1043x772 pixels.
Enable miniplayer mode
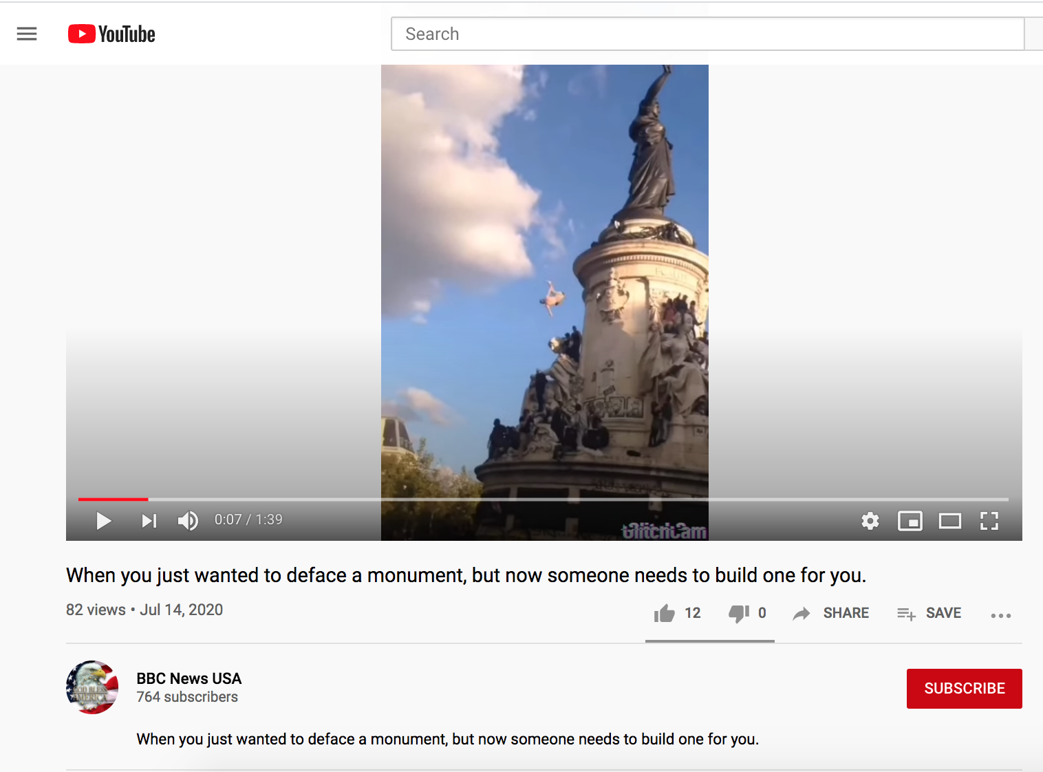pos(910,521)
